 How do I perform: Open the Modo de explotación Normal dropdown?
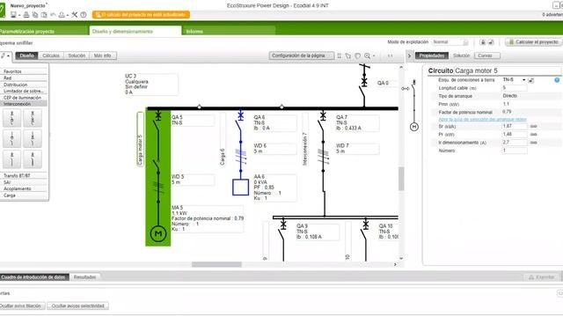point(450,42)
